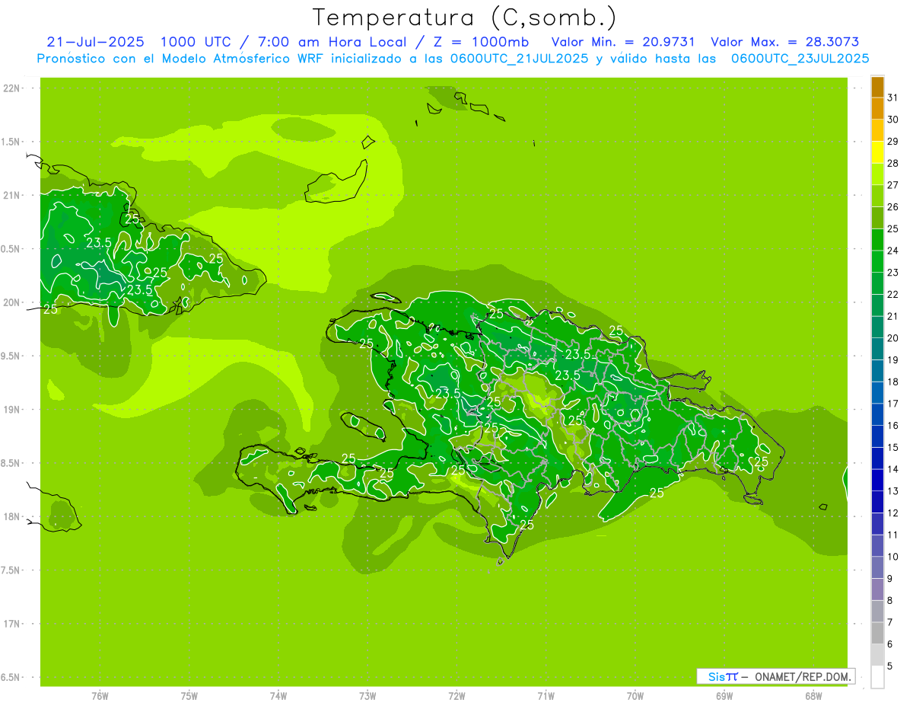This screenshot has width=913, height=706.
Task: Click the "76W" longitude axis label
Action: 100,696
